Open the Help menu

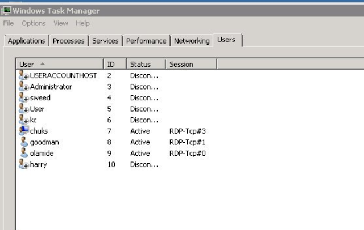[x=83, y=23]
